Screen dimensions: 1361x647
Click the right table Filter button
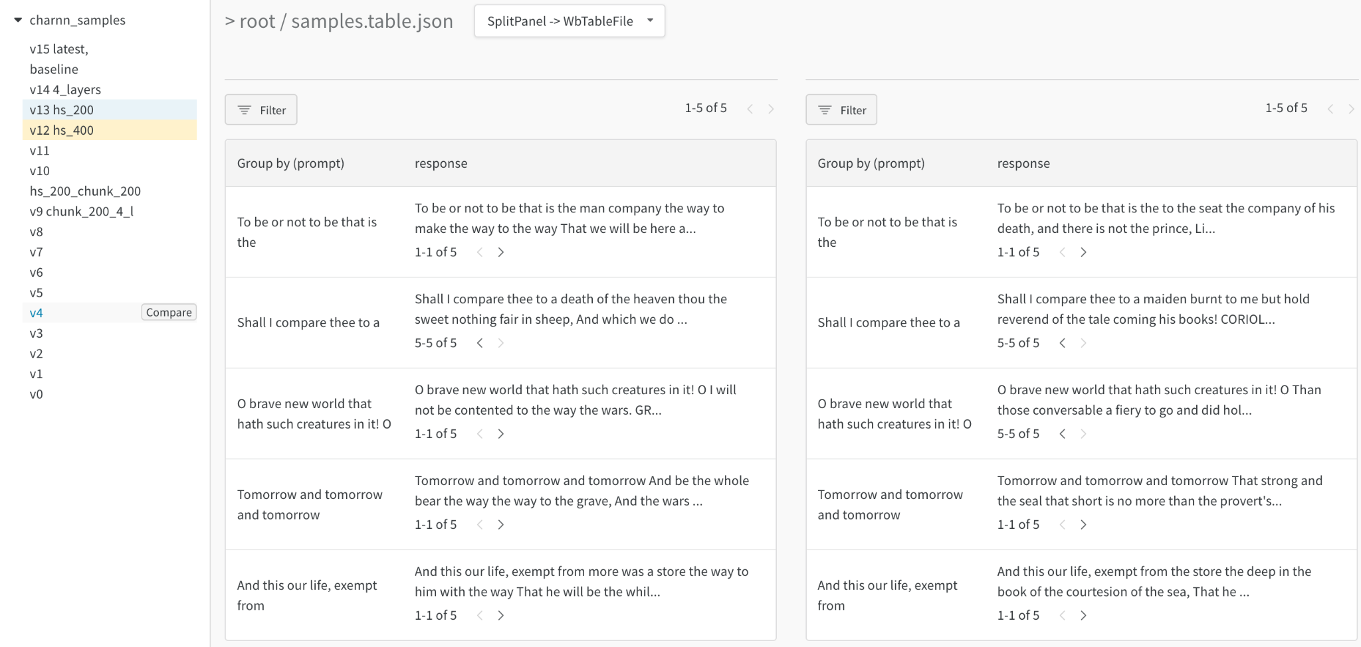pos(841,110)
